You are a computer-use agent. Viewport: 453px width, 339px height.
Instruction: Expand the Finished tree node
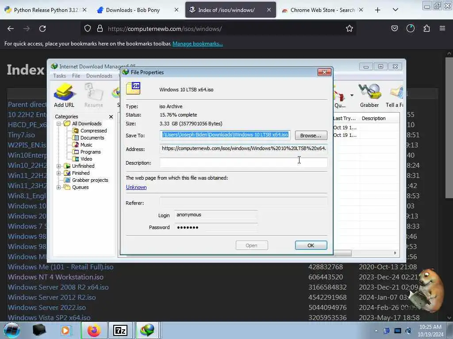(x=59, y=173)
